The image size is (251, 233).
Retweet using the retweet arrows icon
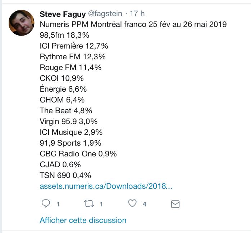[89, 204]
